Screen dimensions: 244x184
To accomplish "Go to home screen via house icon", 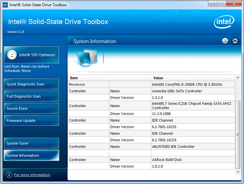I will [x=235, y=41].
